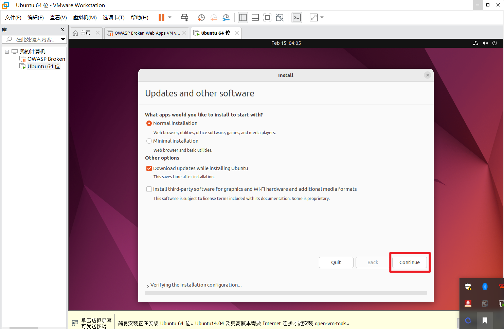Open the pause button dropdown arrow
Image resolution: width=504 pixels, height=329 pixels.
(x=170, y=17)
